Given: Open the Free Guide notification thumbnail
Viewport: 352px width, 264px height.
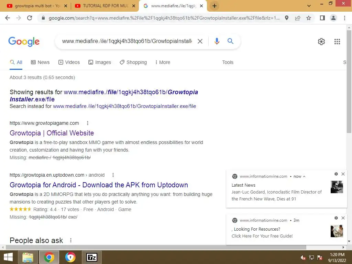Looking at the screenshot, I should point(337,231).
